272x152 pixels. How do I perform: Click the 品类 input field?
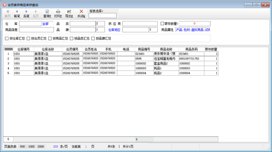[83, 24]
